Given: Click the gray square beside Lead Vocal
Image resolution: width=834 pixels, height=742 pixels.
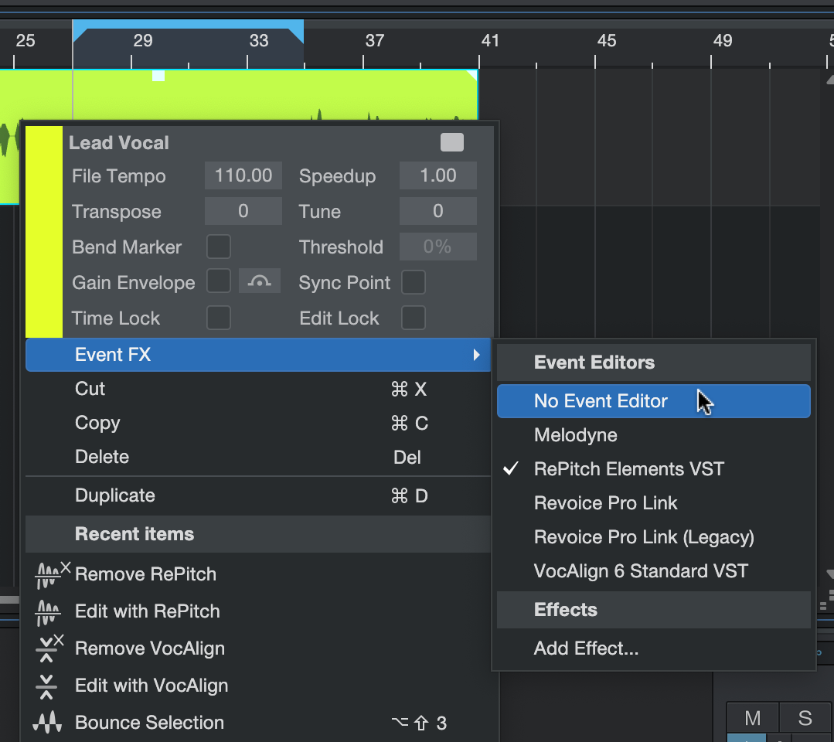Looking at the screenshot, I should (452, 142).
